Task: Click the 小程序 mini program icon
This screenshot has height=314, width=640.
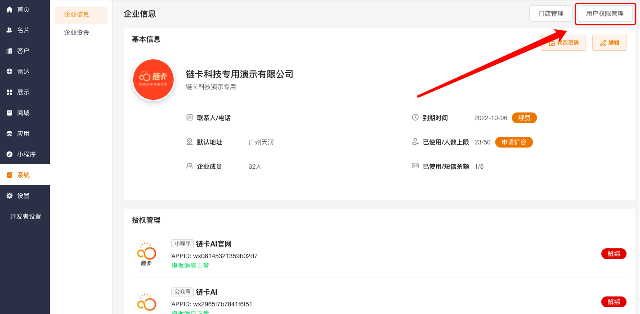Action: 9,154
